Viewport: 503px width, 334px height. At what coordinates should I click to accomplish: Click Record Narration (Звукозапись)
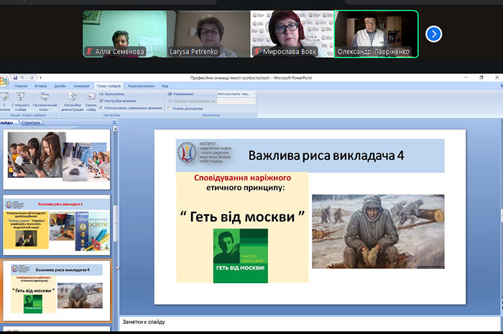tap(114, 94)
